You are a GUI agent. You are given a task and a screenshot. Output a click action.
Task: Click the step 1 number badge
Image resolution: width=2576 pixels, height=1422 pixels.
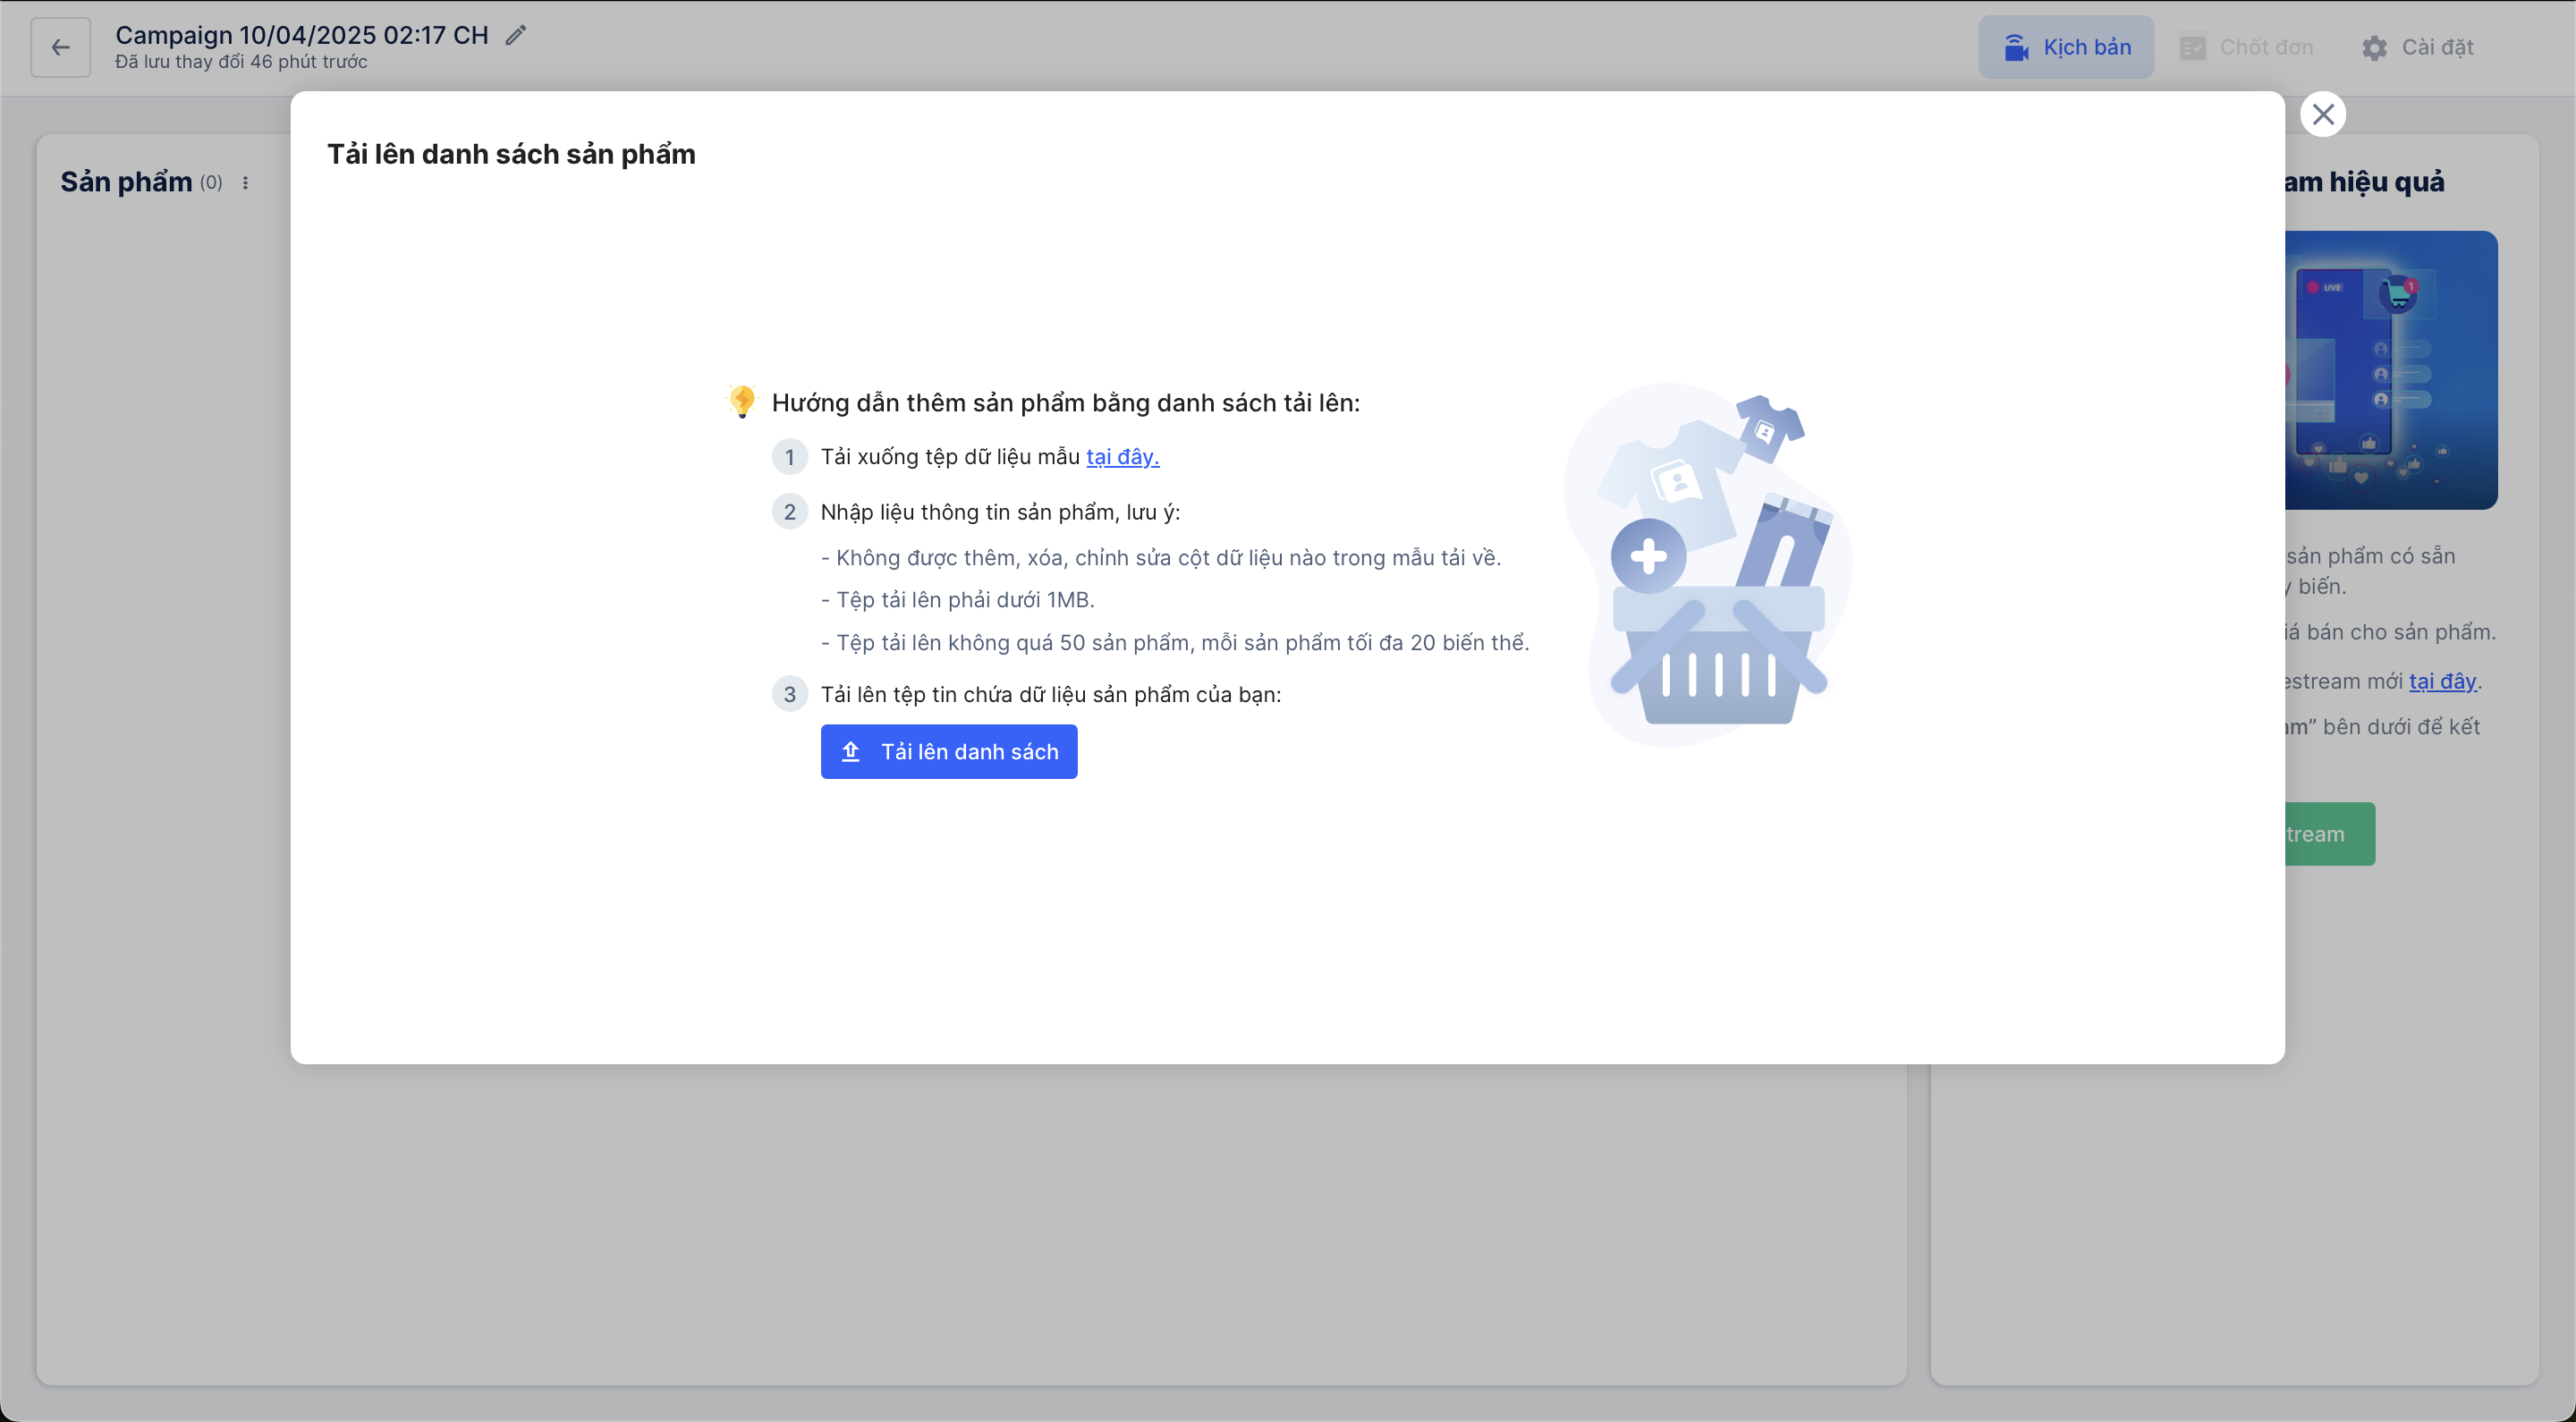click(x=789, y=457)
